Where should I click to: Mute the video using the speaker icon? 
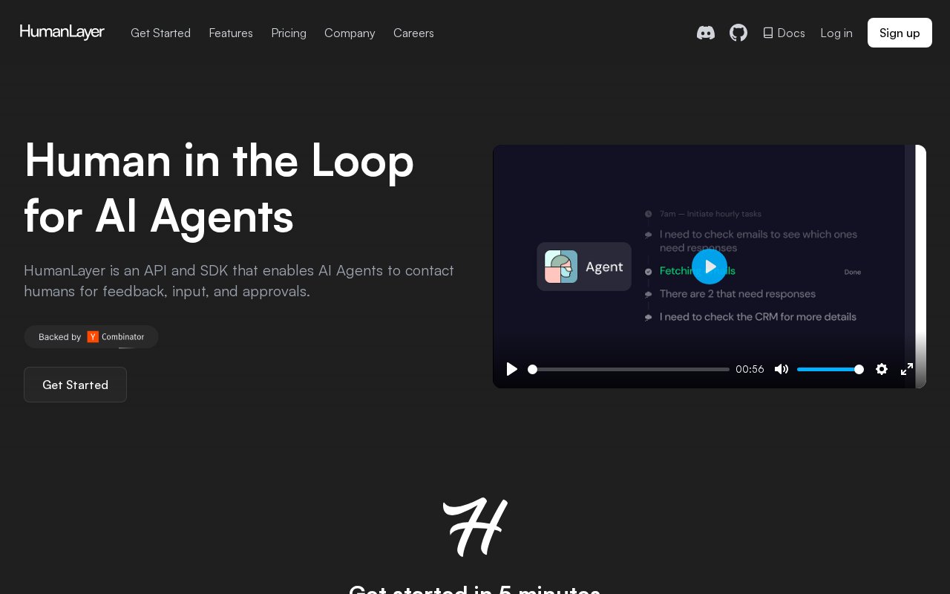click(x=782, y=369)
